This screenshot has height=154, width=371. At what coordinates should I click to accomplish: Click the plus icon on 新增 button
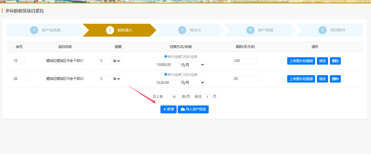point(164,109)
